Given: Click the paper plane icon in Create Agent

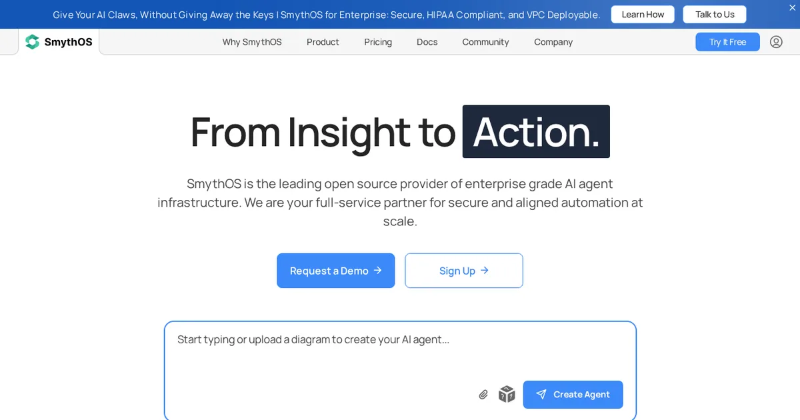Looking at the screenshot, I should click(x=541, y=395).
